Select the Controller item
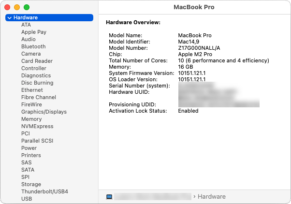This screenshot has width=291, height=204. (34, 68)
